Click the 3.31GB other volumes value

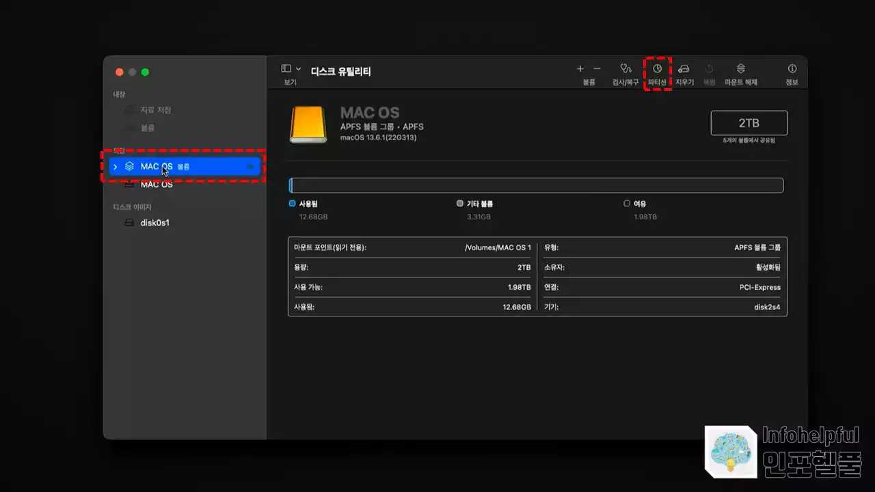(479, 217)
